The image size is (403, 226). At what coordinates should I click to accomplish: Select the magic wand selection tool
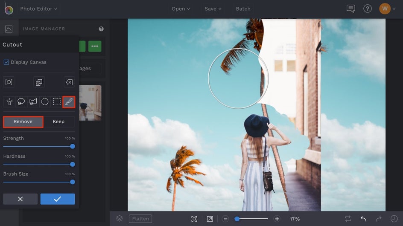9,102
